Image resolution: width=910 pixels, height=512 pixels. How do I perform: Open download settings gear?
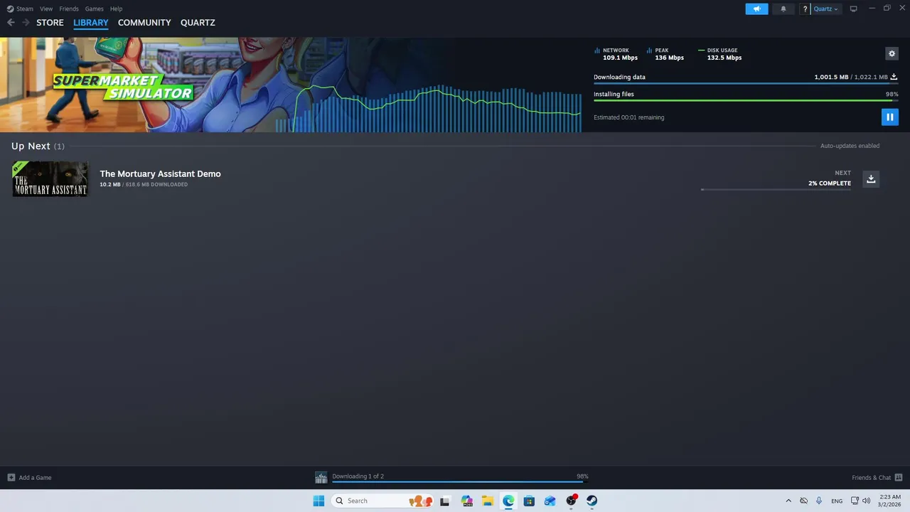click(892, 53)
